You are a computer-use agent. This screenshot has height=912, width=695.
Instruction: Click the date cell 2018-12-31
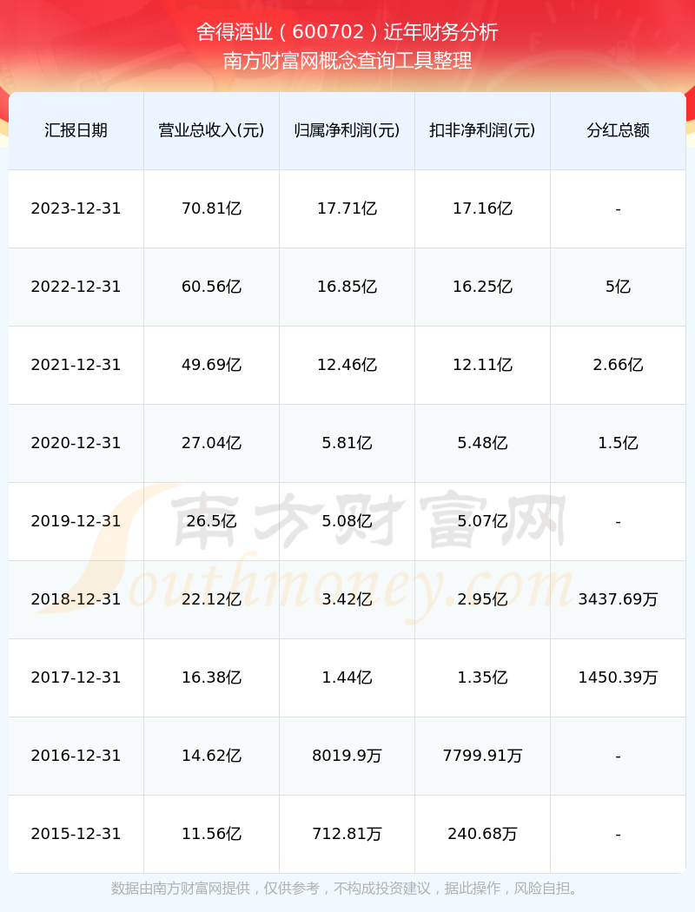76,599
